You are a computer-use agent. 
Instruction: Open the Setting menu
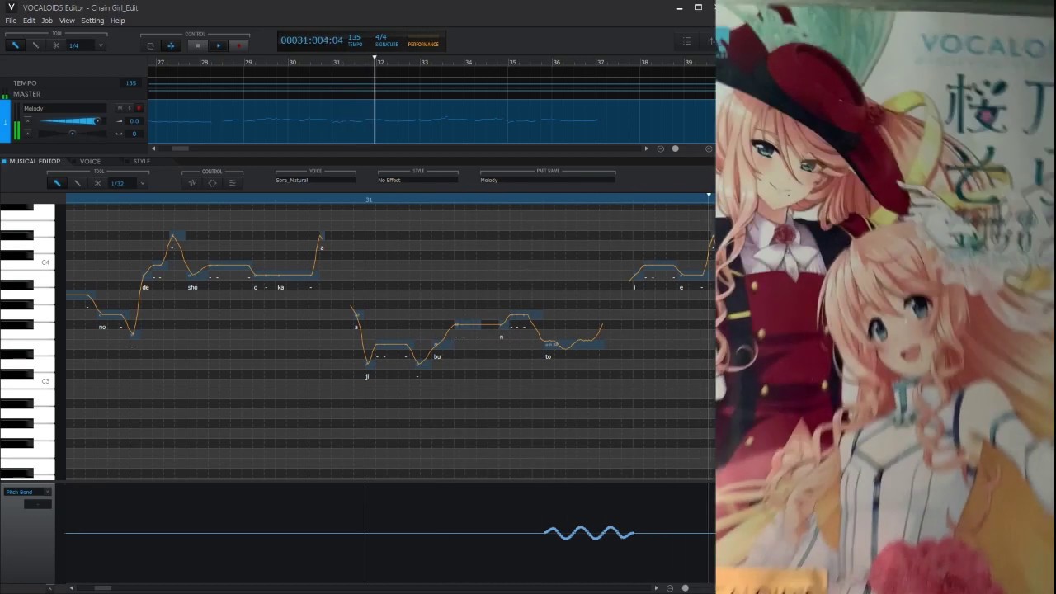[x=92, y=21]
